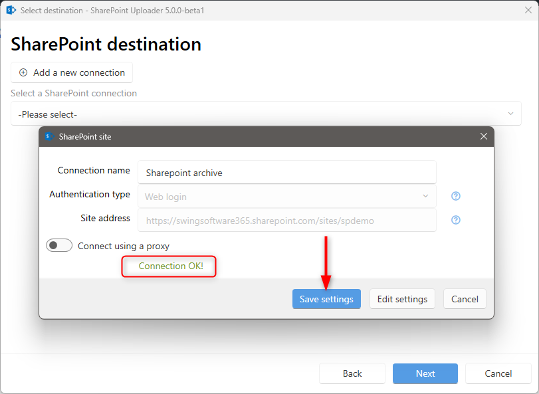The width and height of the screenshot is (539, 394).
Task: Click the SharePoint Uploader app icon in title bar
Action: pyautogui.click(x=11, y=11)
